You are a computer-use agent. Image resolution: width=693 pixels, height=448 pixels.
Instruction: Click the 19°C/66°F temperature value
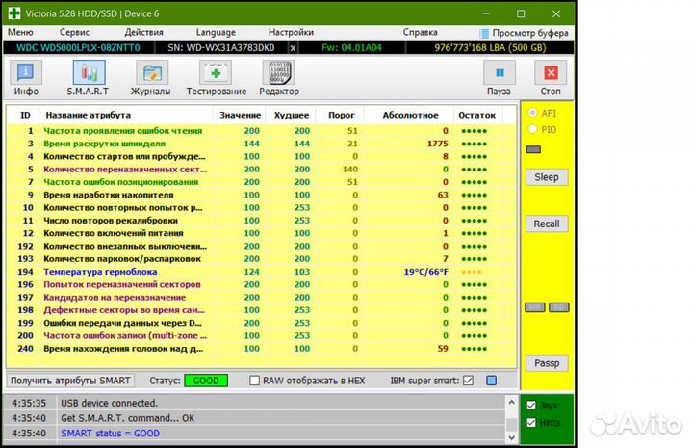click(x=425, y=272)
